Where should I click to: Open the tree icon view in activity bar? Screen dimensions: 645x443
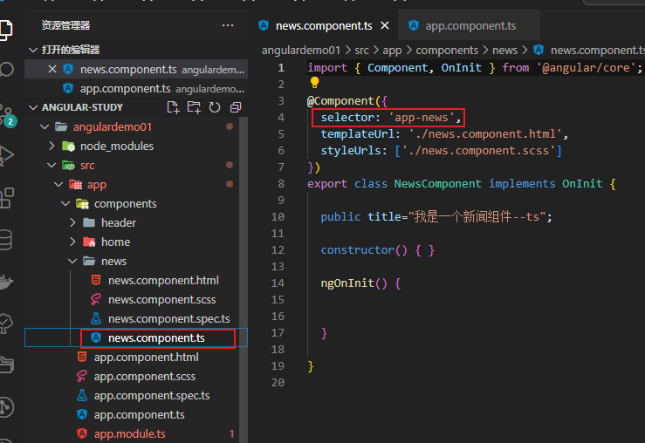6,324
